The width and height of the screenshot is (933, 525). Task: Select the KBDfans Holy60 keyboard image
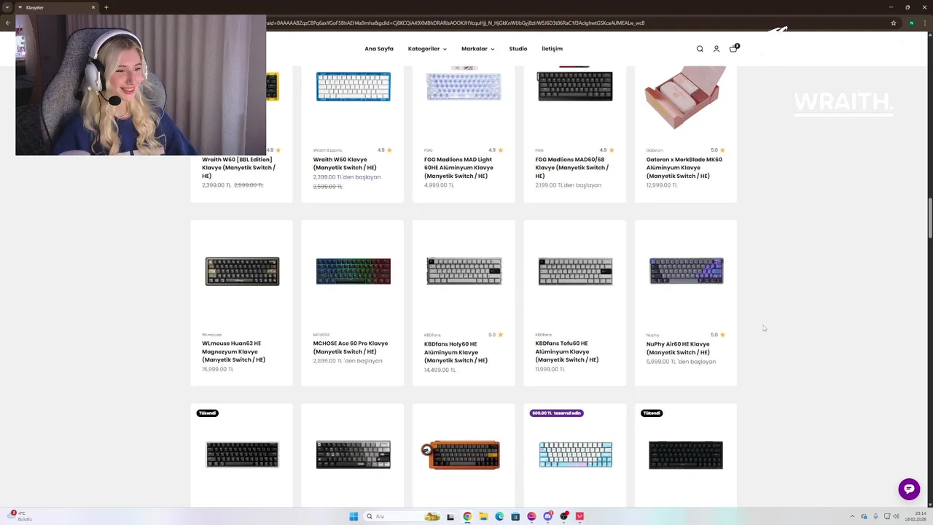[x=464, y=271]
